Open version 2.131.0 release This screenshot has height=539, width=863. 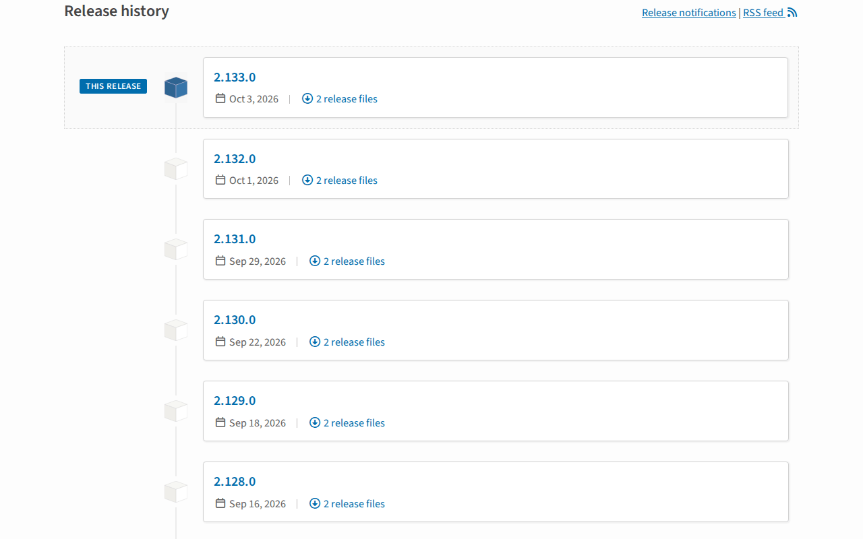click(x=235, y=239)
